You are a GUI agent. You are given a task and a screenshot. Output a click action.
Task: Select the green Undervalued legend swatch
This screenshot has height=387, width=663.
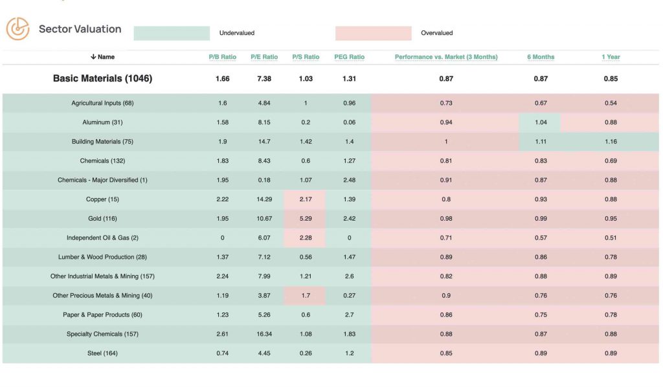[172, 32]
